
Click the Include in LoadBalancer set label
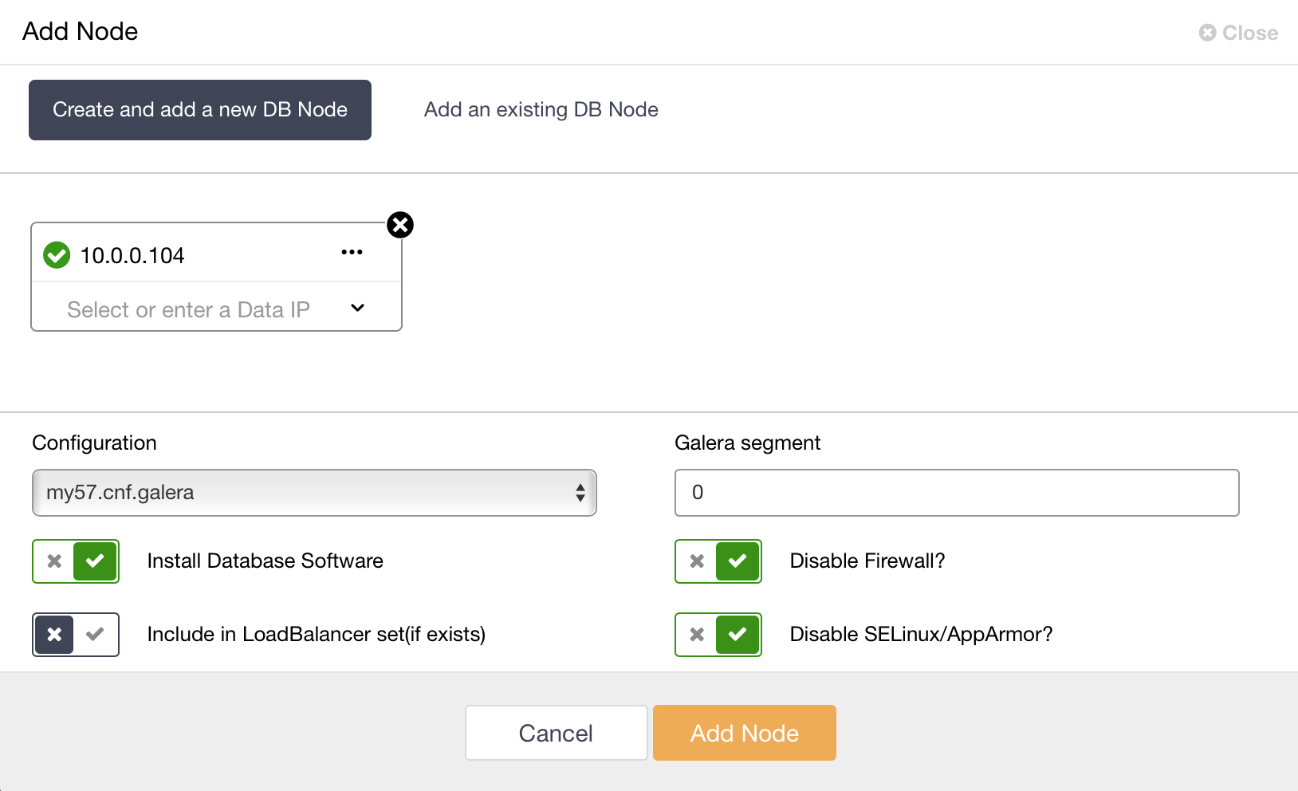[317, 635]
